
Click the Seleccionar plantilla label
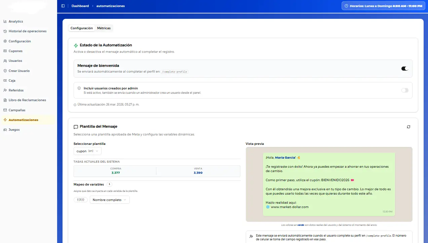pyautogui.click(x=89, y=144)
